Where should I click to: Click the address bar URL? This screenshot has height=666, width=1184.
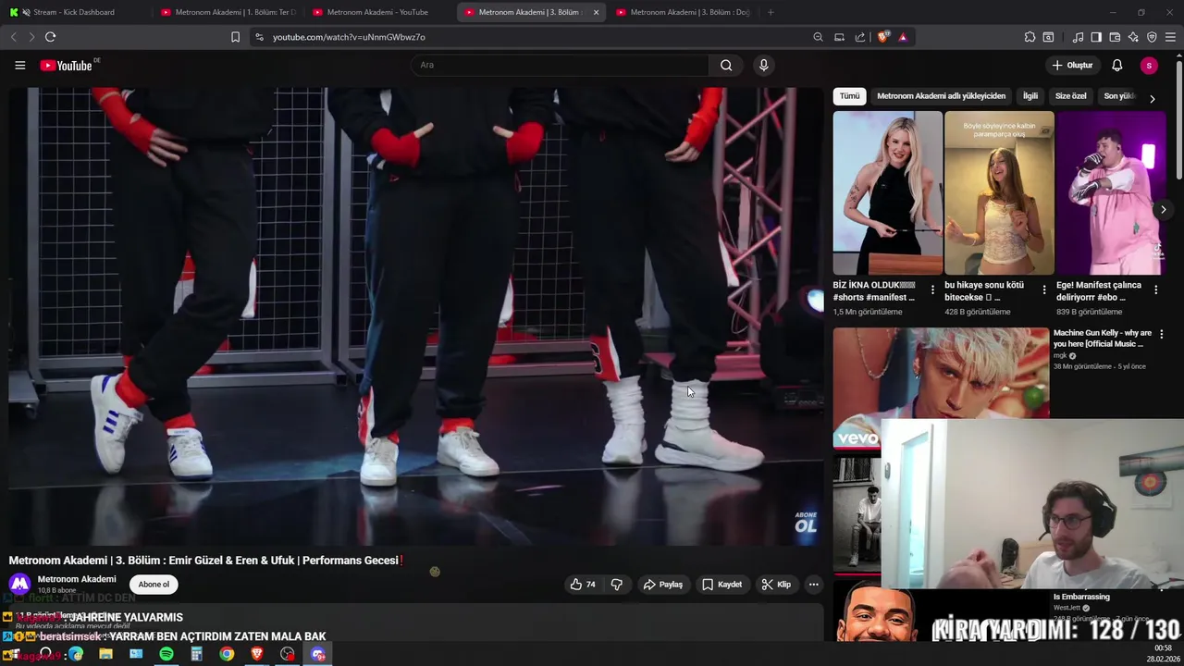[349, 37]
